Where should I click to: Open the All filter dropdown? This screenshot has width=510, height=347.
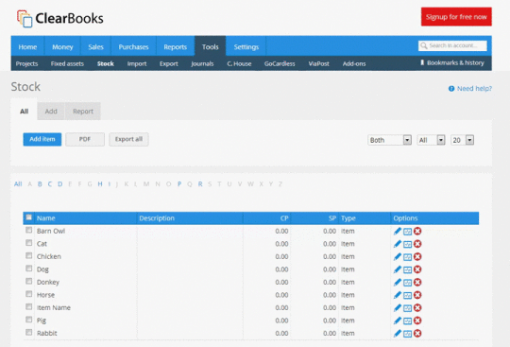click(x=431, y=140)
